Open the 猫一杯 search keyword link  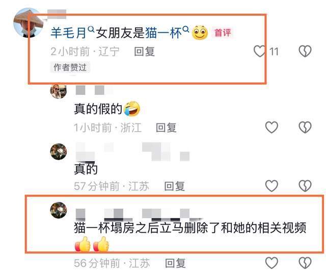[167, 33]
